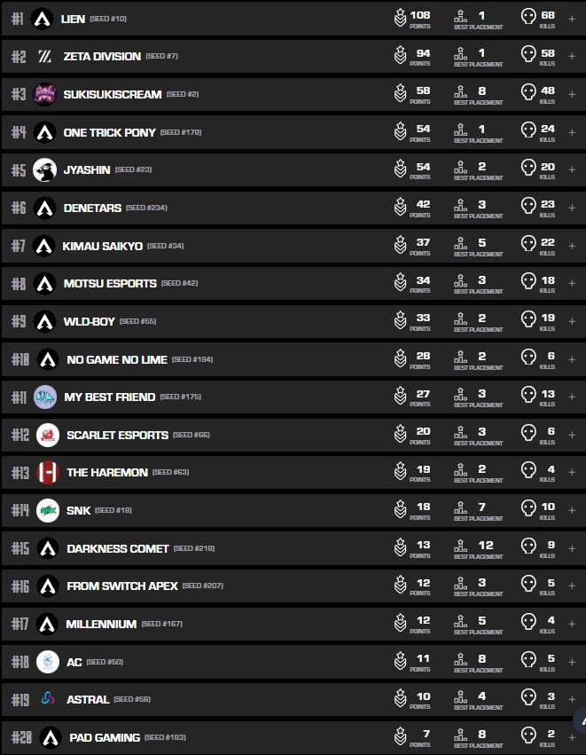586x755 pixels.
Task: Click the SUKISUKISCREAM team logo
Action: [44, 94]
